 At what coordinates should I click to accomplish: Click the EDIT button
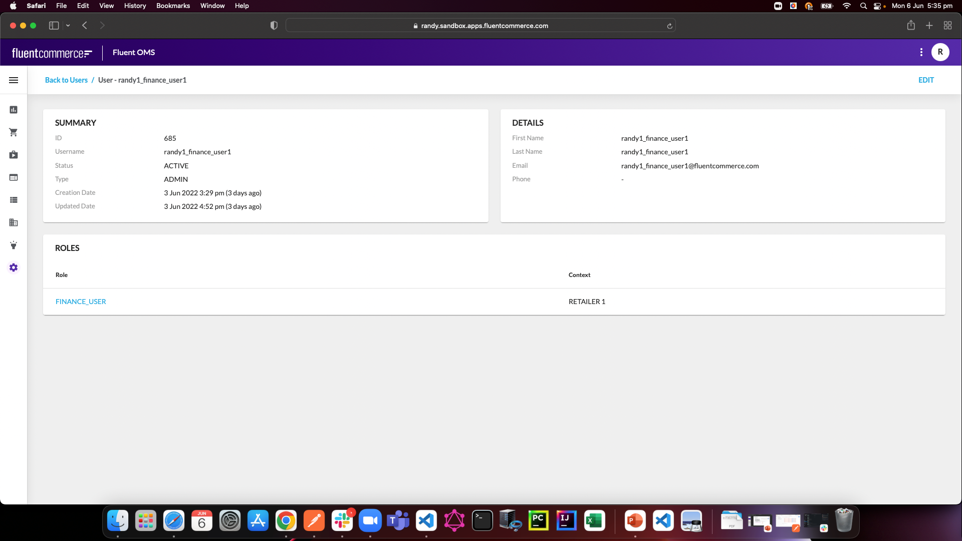(925, 80)
